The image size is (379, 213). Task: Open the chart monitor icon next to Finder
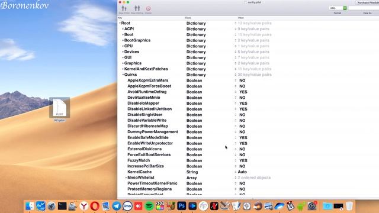pos(40,206)
